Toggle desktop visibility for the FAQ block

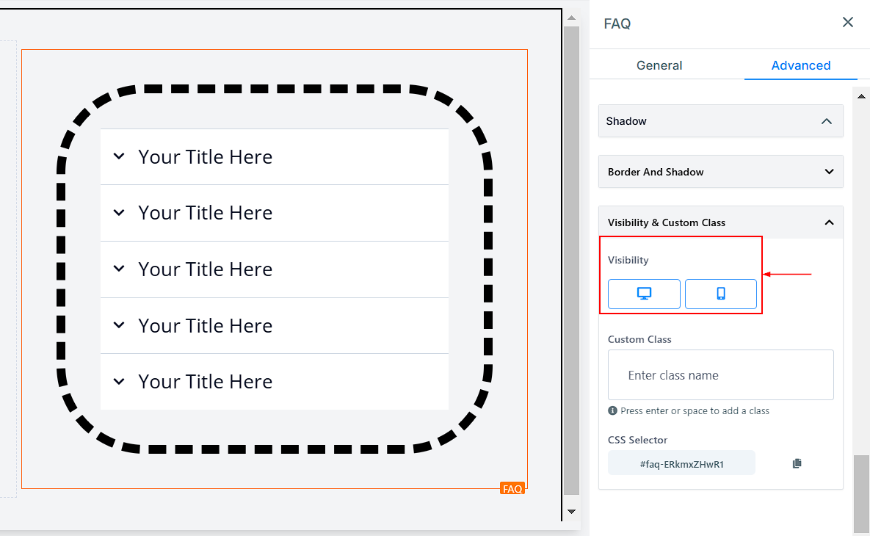644,294
